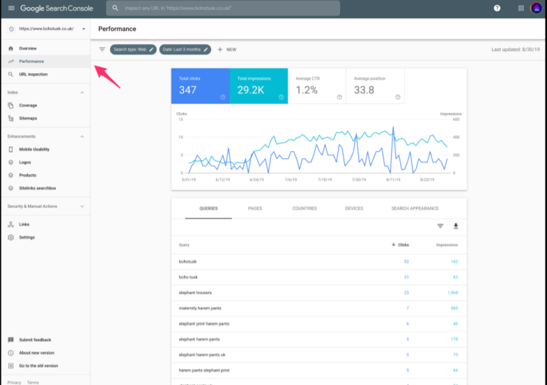Click the About new version info icon
This screenshot has width=547, height=385.
[x=11, y=353]
